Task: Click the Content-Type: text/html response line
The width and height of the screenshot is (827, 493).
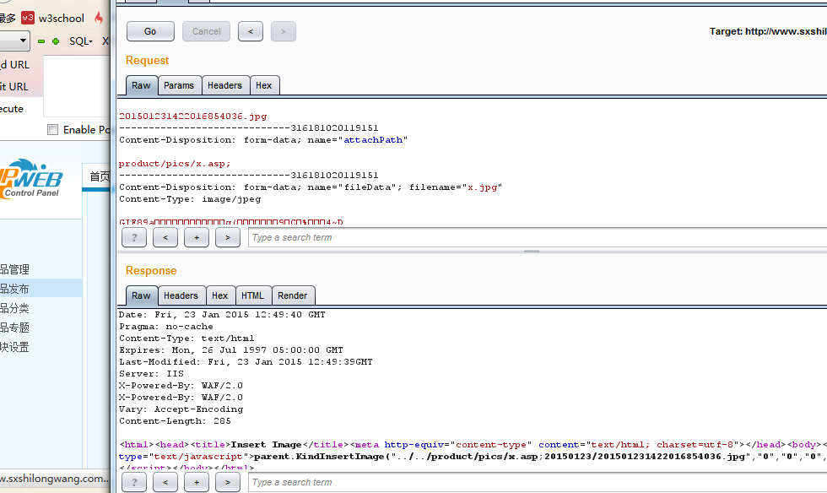Action: 186,339
